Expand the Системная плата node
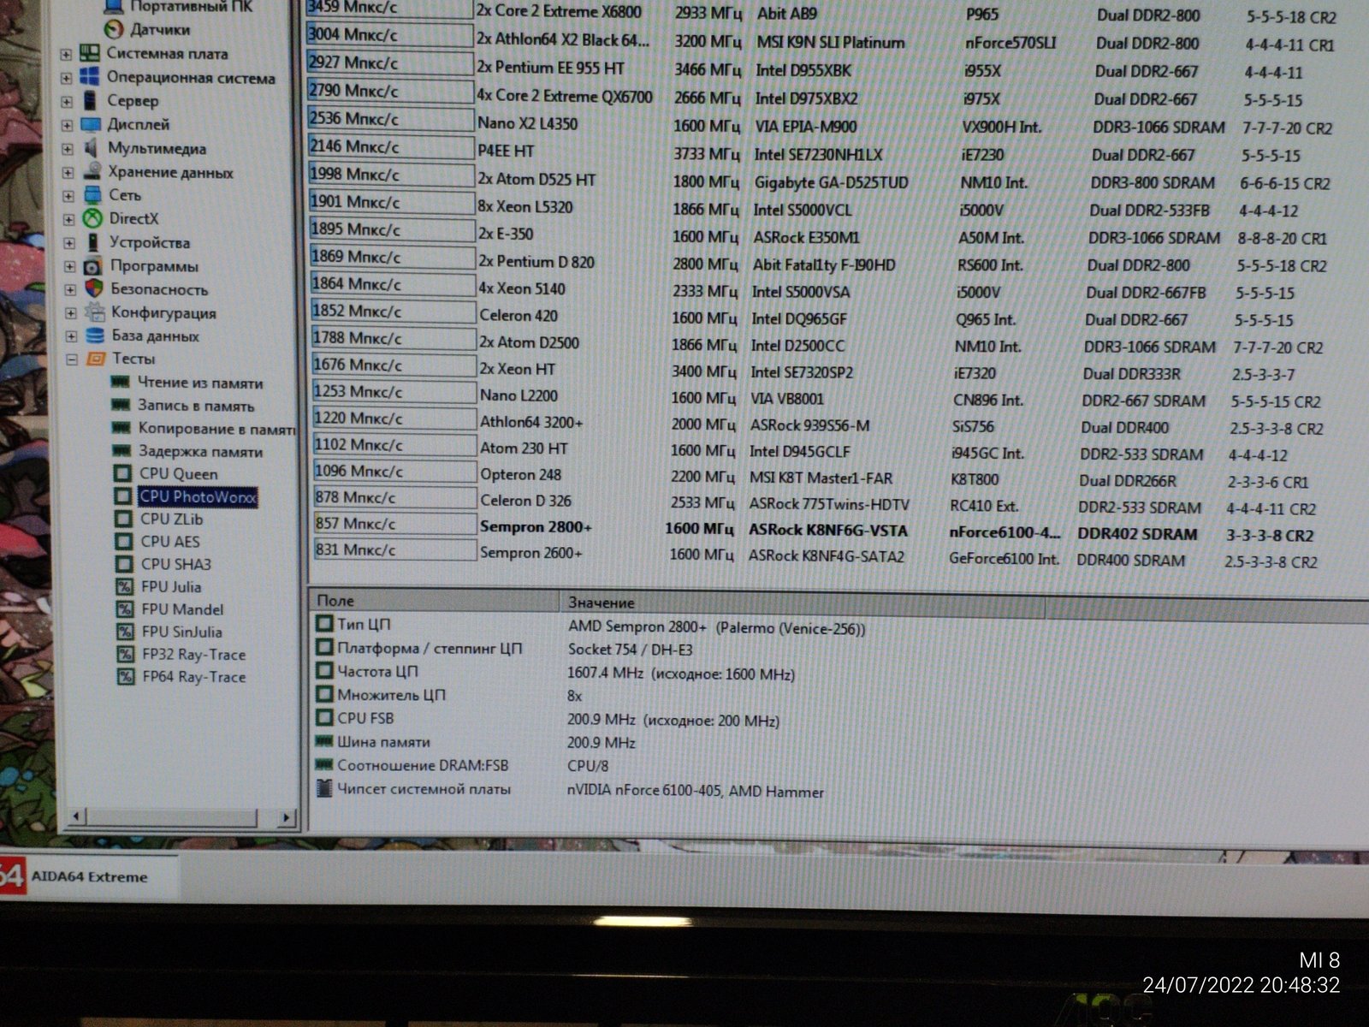The height and width of the screenshot is (1027, 1369). [x=66, y=54]
